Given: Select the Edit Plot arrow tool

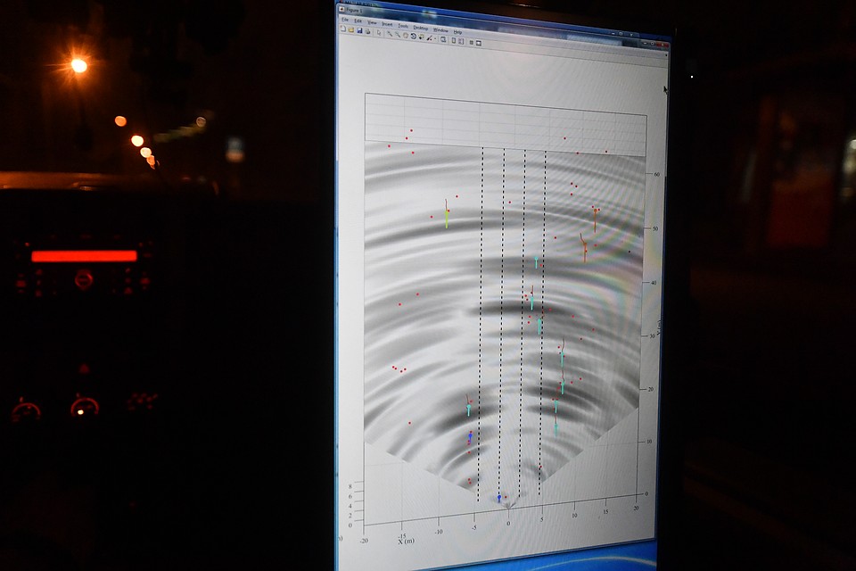Looking at the screenshot, I should [379, 32].
